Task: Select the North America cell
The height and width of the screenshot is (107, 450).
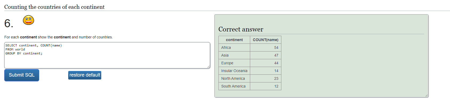Action: point(234,78)
